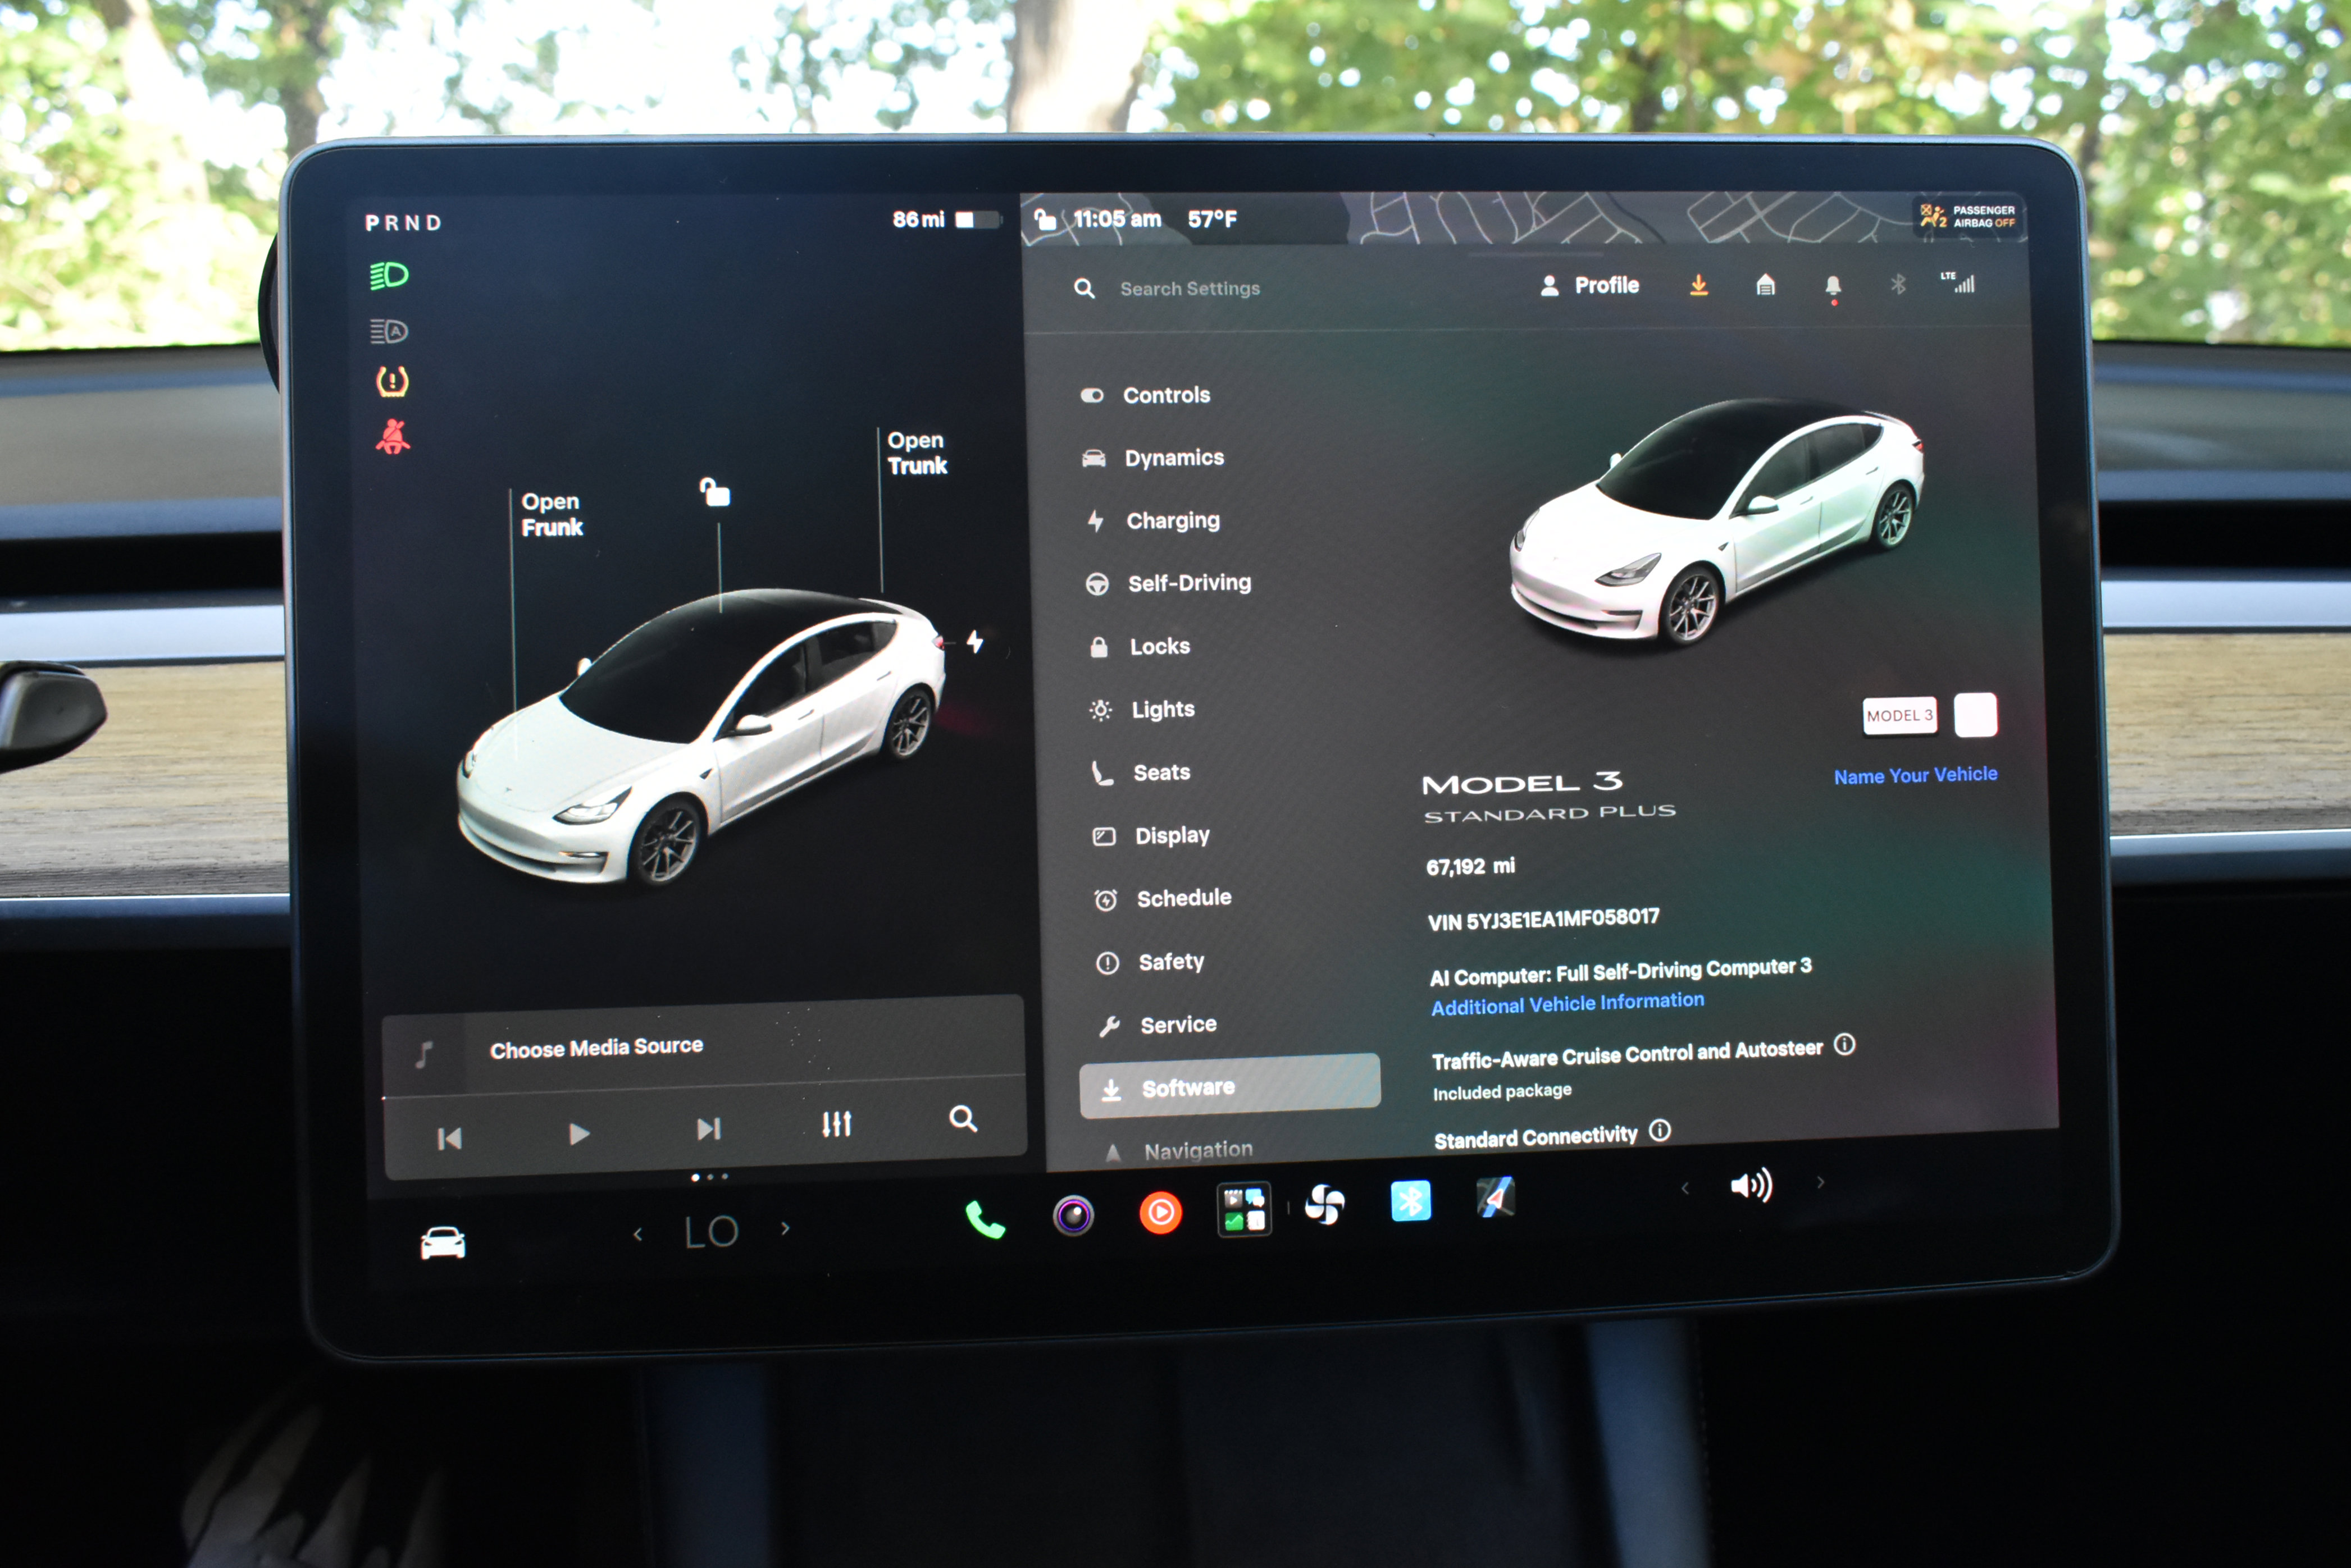
Task: Select the white color swatch
Action: [x=1975, y=715]
